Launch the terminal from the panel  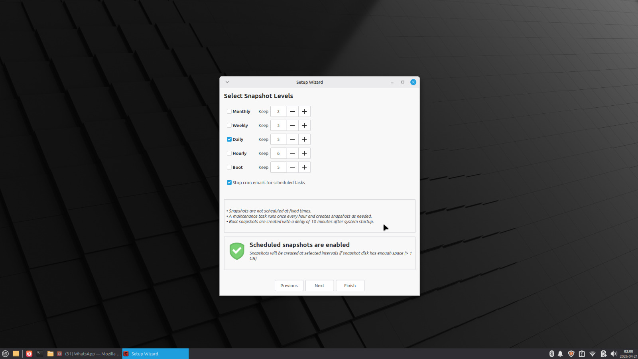click(x=40, y=354)
